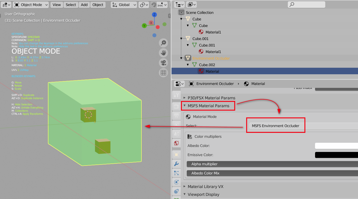Open the Scene properties tab
This screenshot has width=358, height=199.
tap(177, 134)
